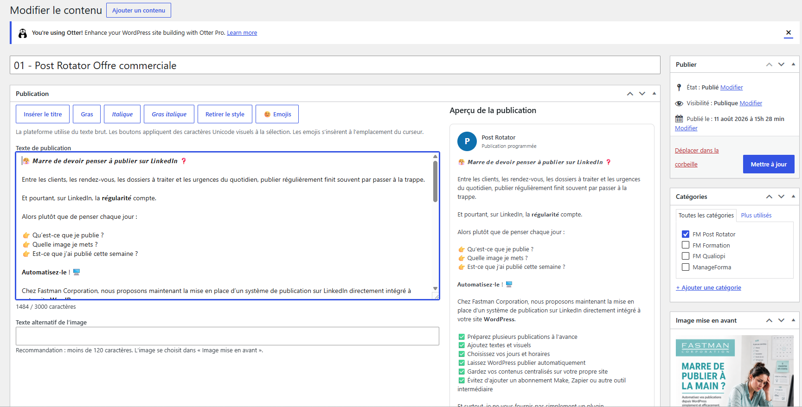Click Déplacer dans la corbeille link

tap(697, 157)
